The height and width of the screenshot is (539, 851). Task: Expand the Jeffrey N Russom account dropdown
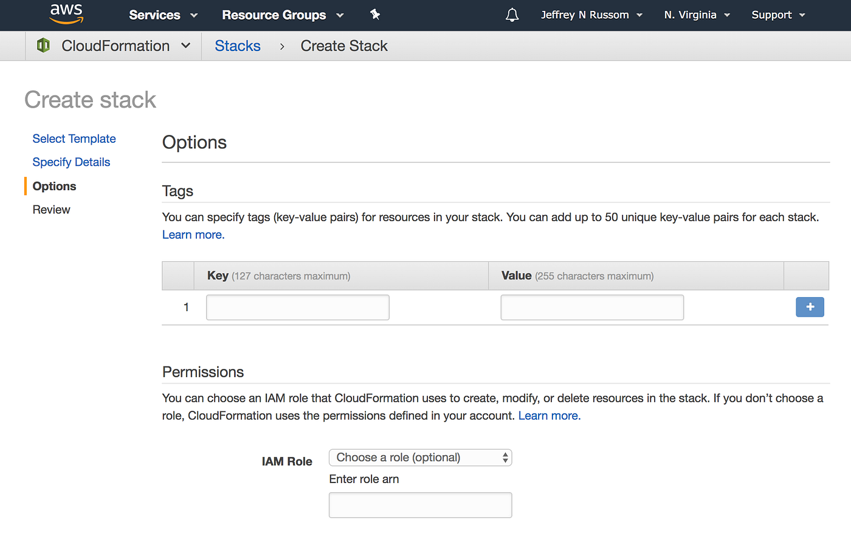click(591, 15)
